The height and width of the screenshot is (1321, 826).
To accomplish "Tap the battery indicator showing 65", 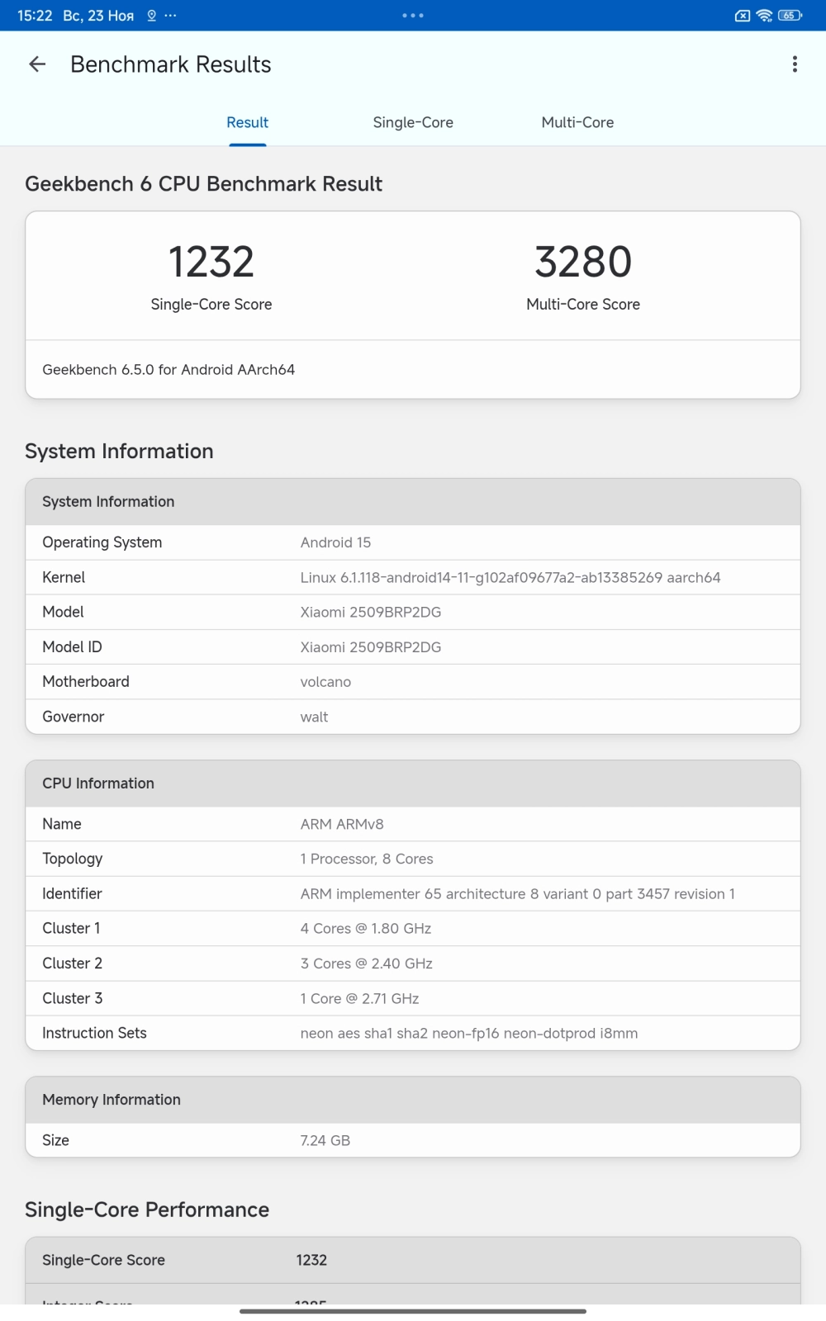I will [x=789, y=16].
